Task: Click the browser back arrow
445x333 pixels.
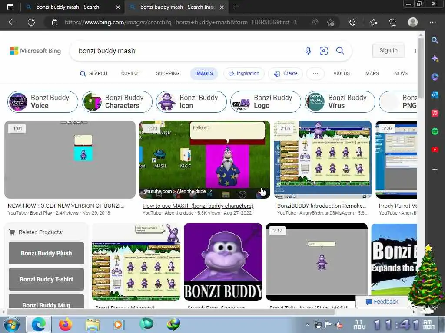Action: pos(12,22)
